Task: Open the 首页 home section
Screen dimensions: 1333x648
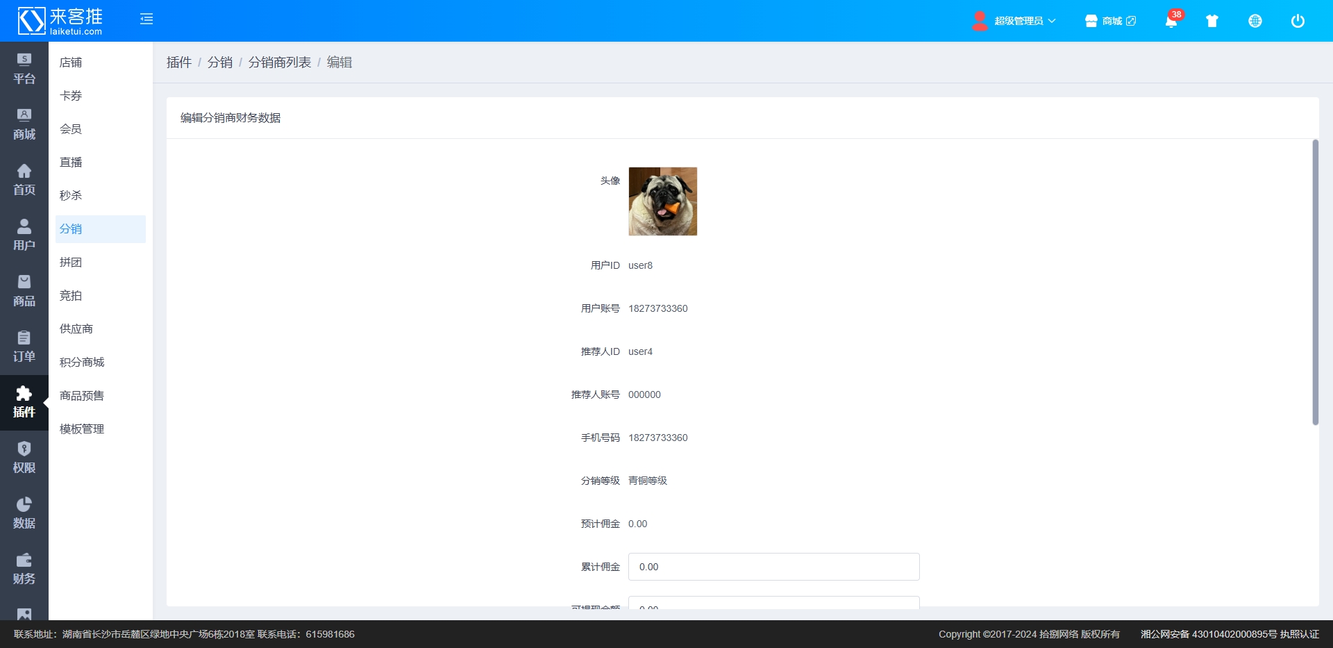Action: (x=24, y=180)
